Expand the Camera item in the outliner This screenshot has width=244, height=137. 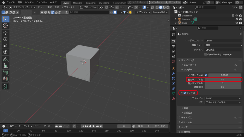(176, 19)
